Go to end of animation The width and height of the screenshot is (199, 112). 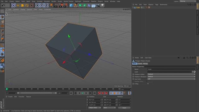point(95,93)
